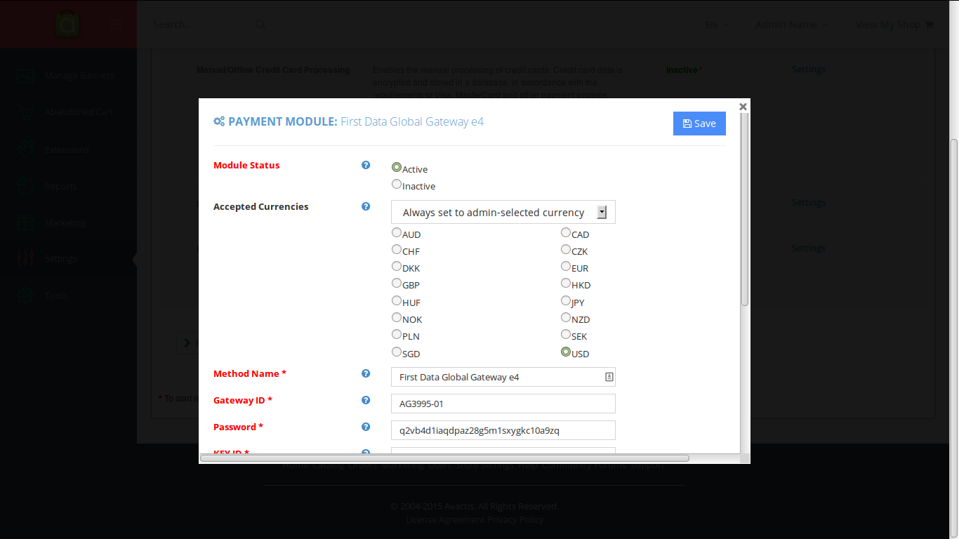This screenshot has height=539, width=959.
Task: Choose GBP currency radio button
Action: pos(397,283)
